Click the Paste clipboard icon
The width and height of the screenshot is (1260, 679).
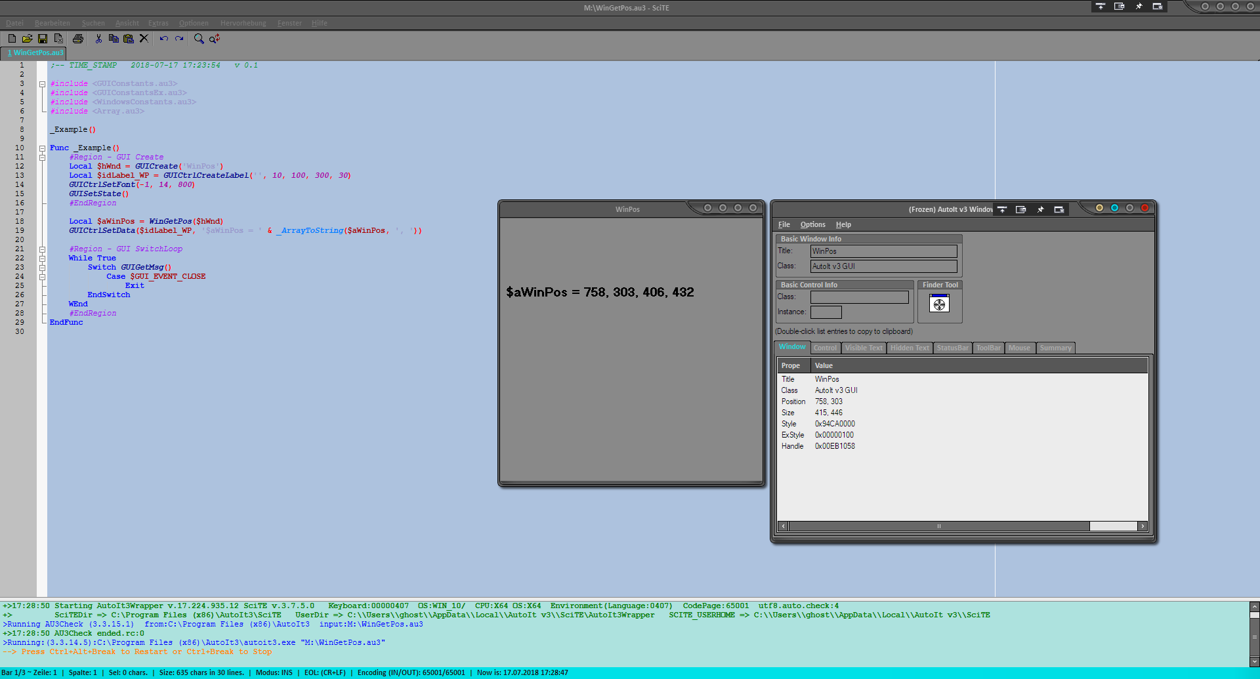click(x=129, y=39)
